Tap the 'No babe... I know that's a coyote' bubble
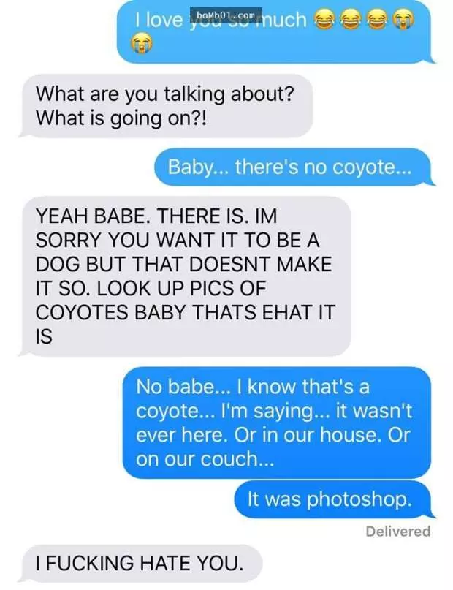 coord(276,422)
